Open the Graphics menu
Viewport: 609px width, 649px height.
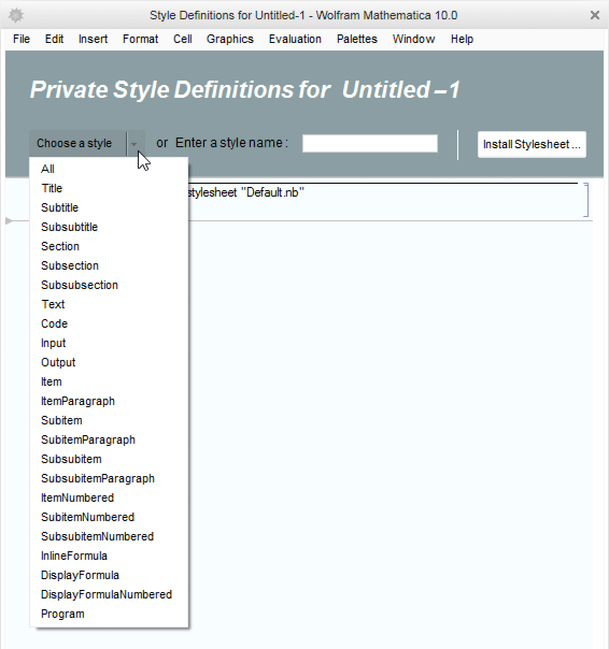[x=230, y=39]
